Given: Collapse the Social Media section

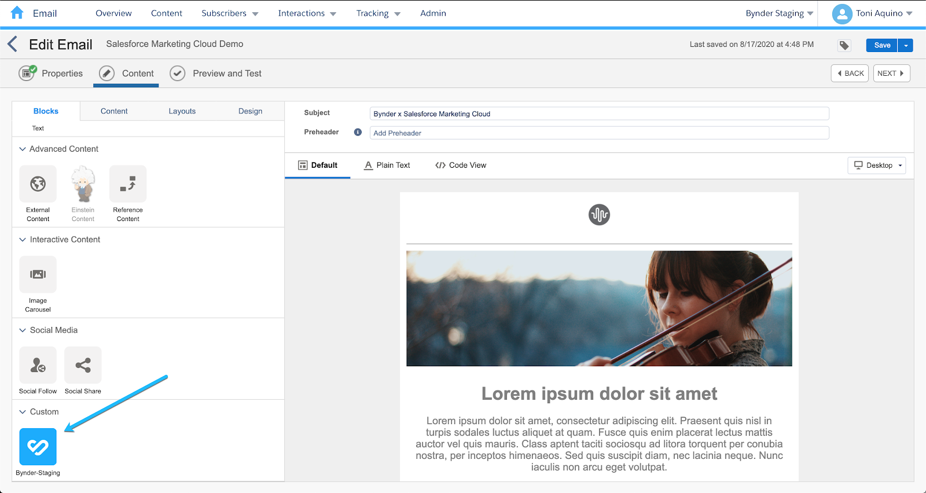Looking at the screenshot, I should (x=23, y=330).
